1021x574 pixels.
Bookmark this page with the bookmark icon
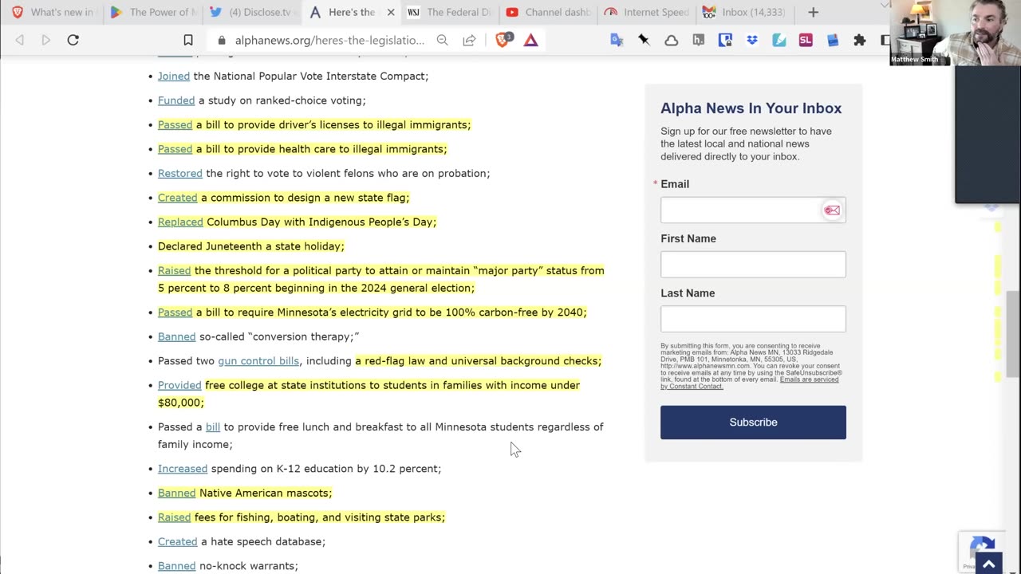(x=188, y=40)
